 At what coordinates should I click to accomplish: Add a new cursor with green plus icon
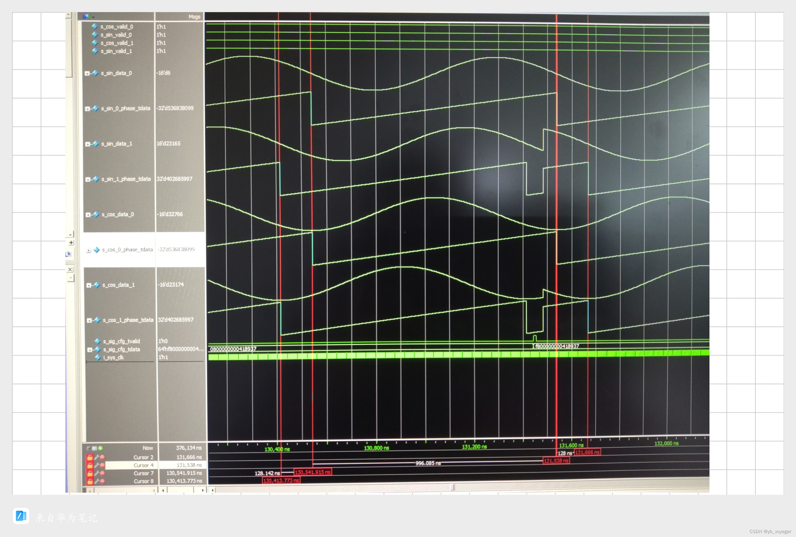[100, 448]
